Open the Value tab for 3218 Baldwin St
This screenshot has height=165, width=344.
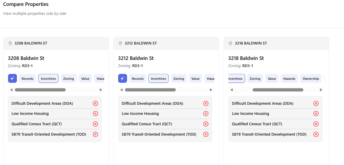pos(272,79)
